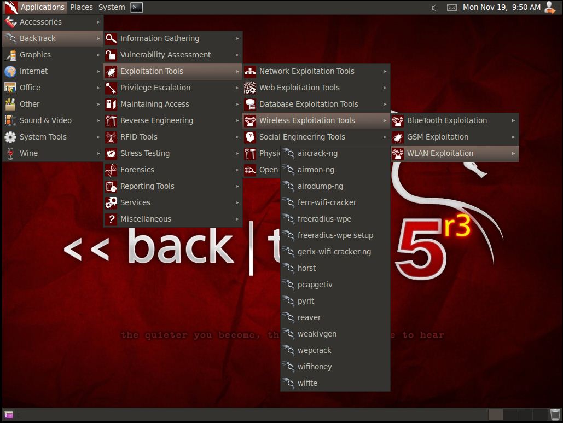
Task: Open the terminal launcher icon in top panel
Action: pyautogui.click(x=136, y=7)
